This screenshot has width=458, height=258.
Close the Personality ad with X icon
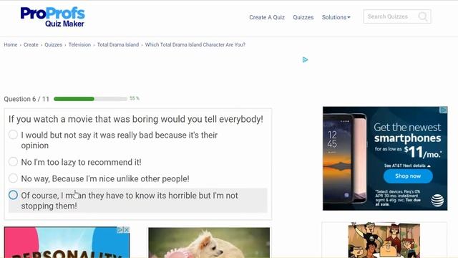pyautogui.click(x=127, y=230)
